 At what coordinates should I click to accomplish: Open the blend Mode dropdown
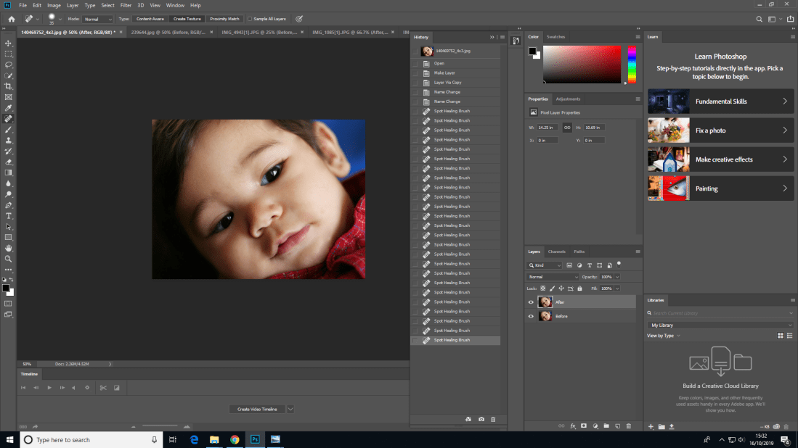click(98, 19)
